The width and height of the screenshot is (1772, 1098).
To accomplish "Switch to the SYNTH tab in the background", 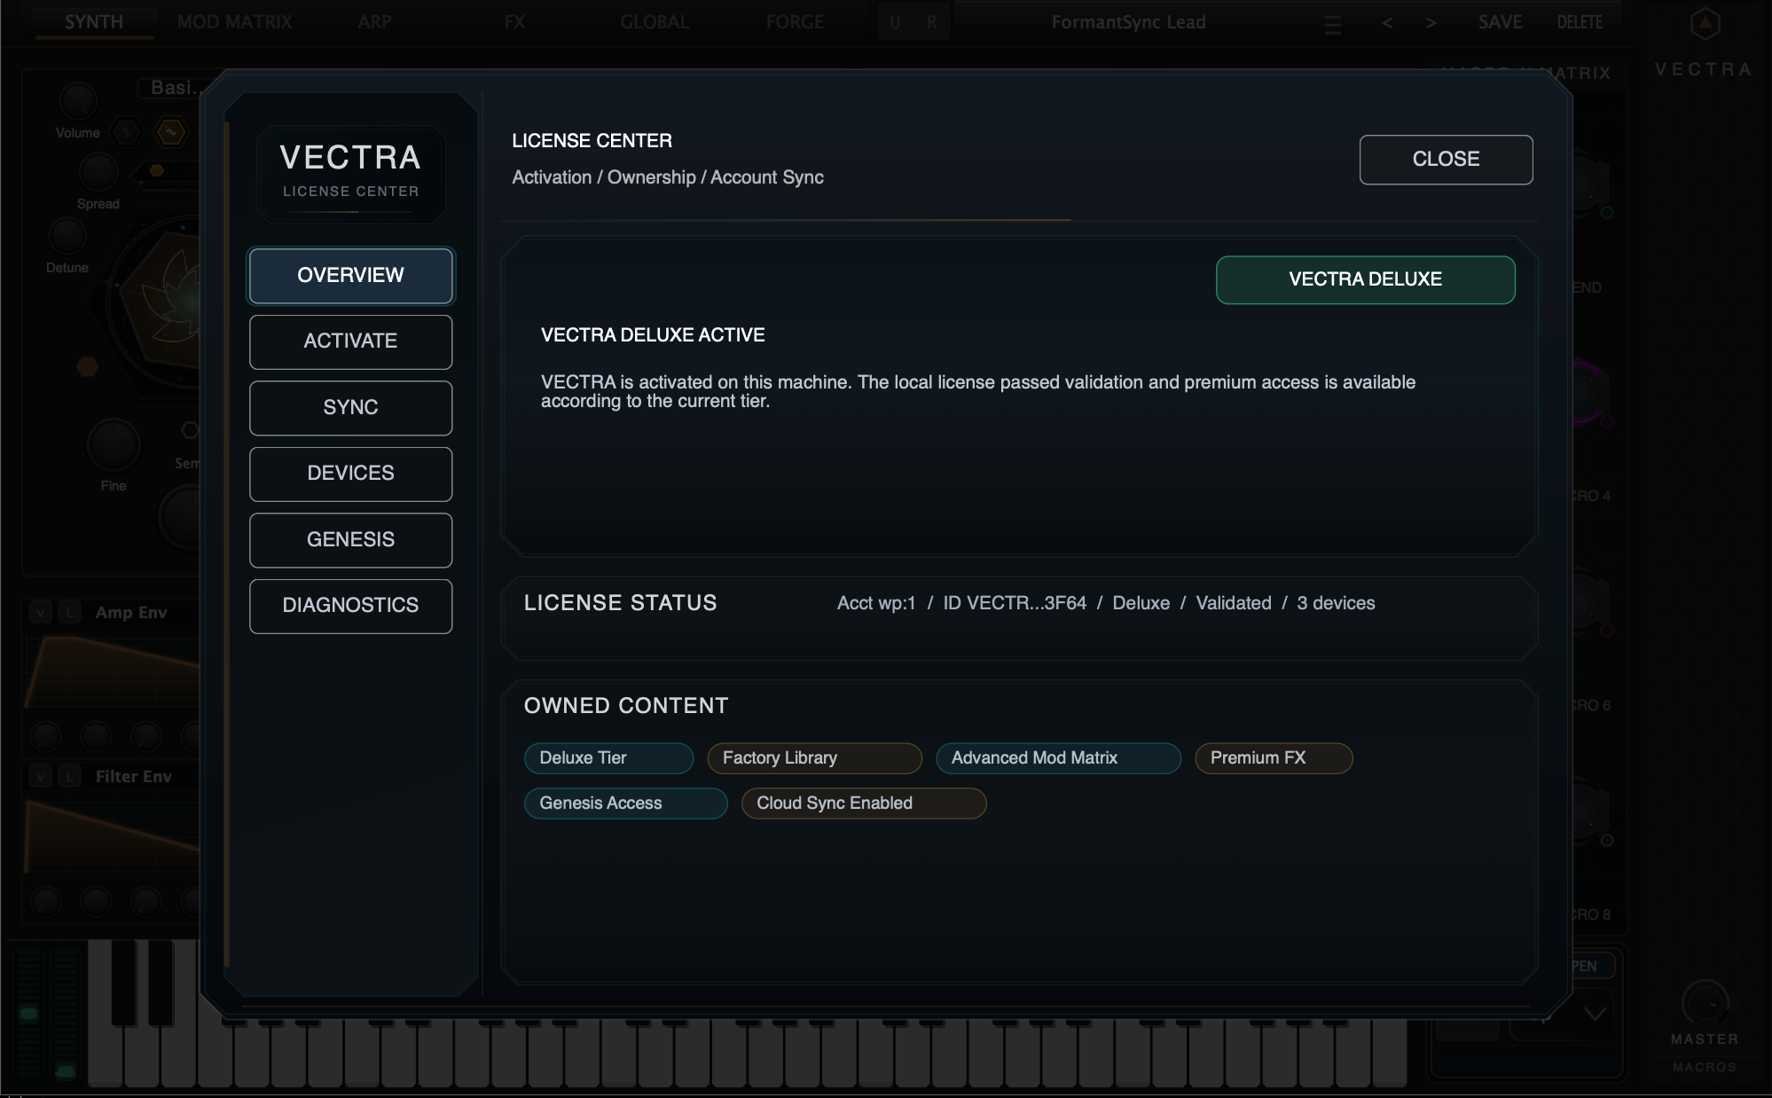I will point(94,22).
